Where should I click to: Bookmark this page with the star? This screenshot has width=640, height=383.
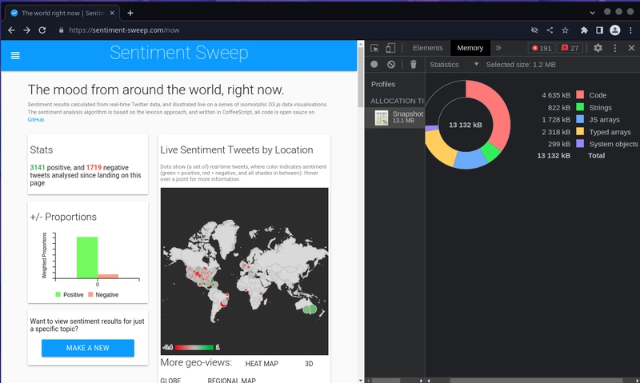click(566, 30)
